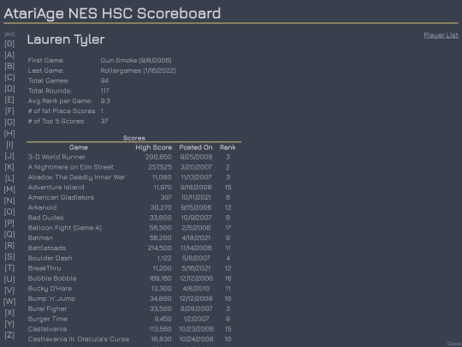Filter players by letter [F]
The height and width of the screenshot is (347, 462).
[x=9, y=111]
